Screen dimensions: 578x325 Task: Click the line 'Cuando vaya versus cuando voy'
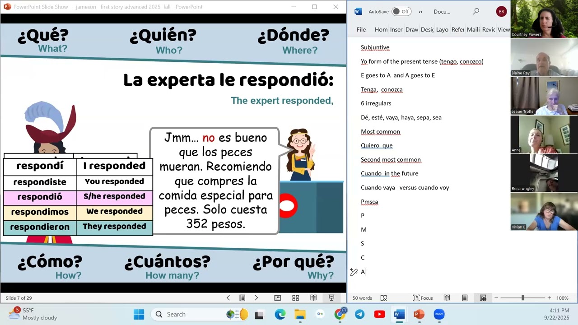pyautogui.click(x=405, y=187)
